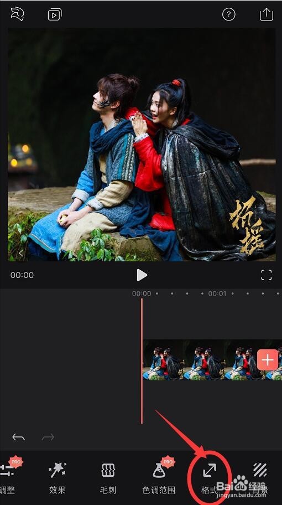Enter fullscreen preview mode
Image resolution: width=282 pixels, height=505 pixels.
point(267,275)
